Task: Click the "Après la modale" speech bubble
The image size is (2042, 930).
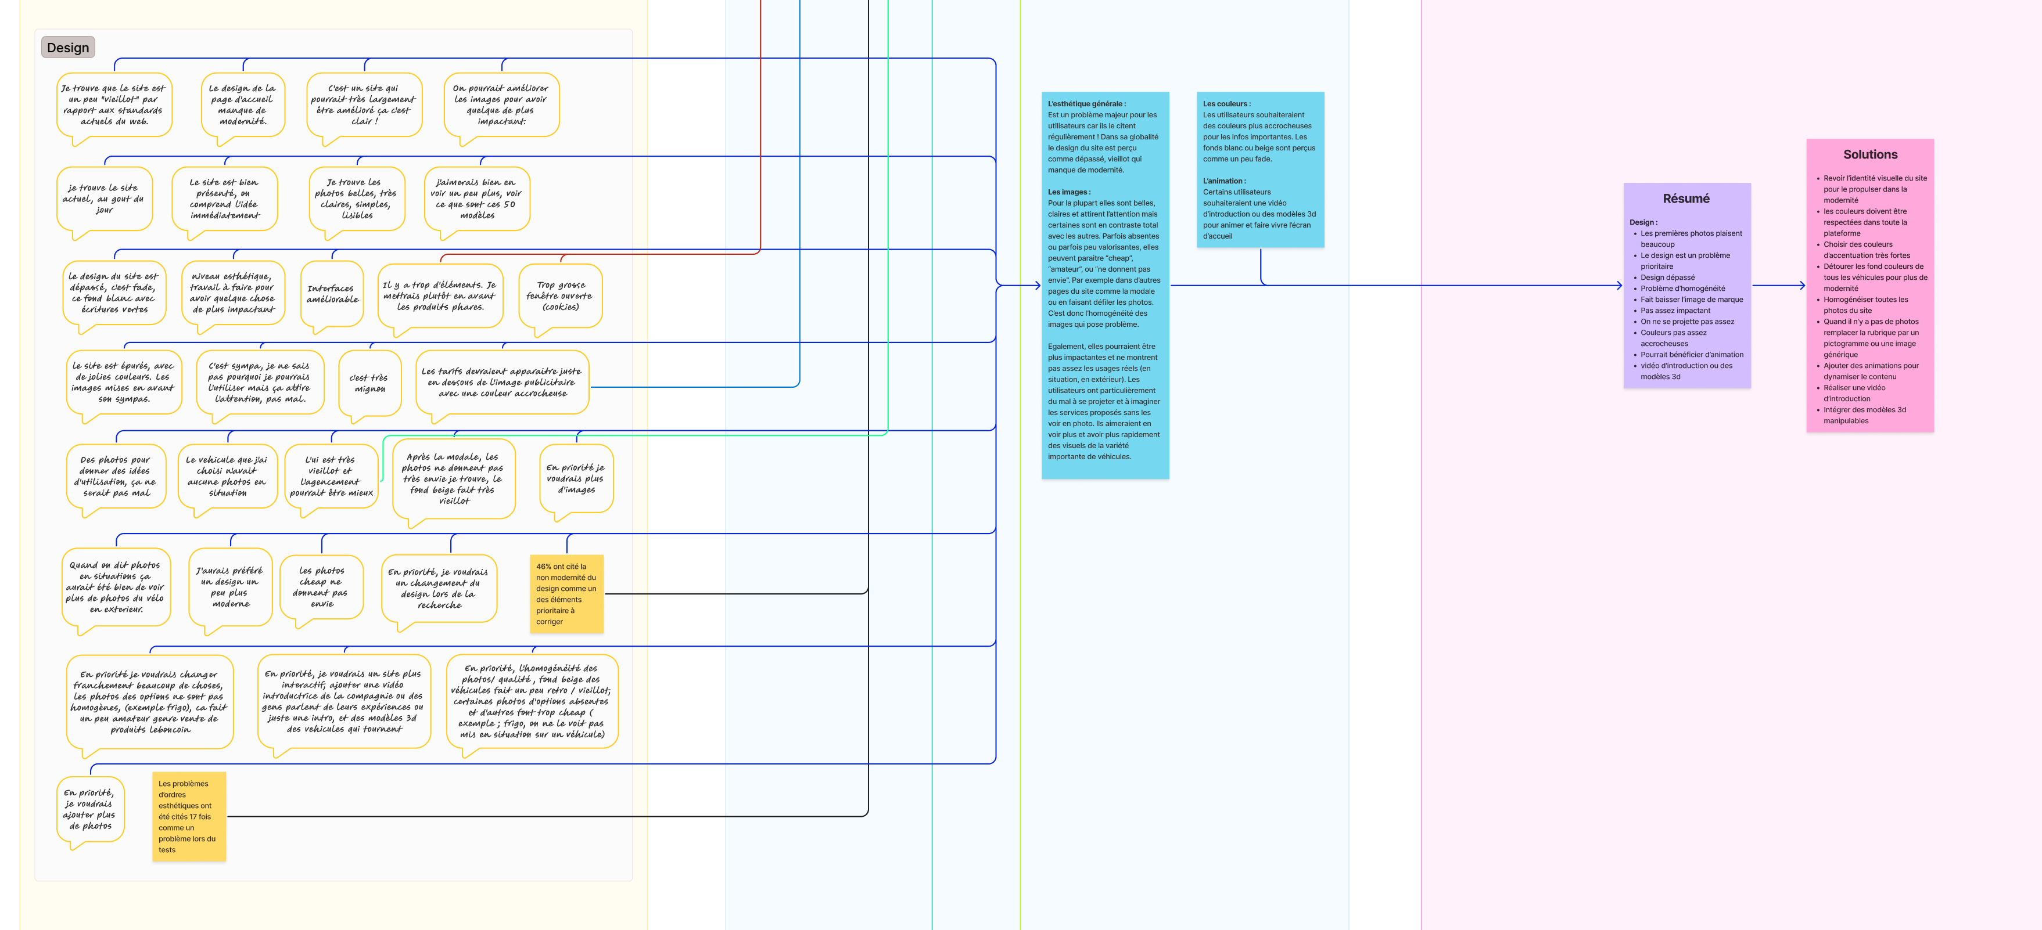Action: pos(454,478)
